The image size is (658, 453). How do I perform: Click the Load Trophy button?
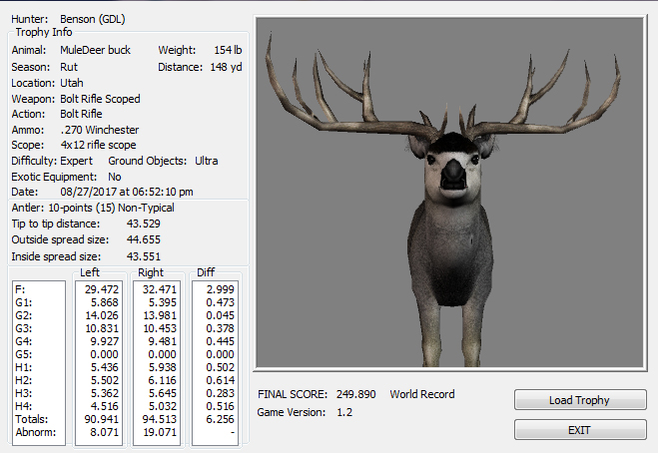(580, 400)
